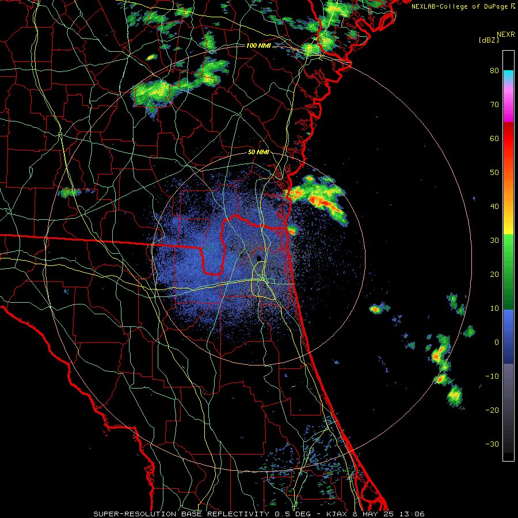Click the Super-Resolution Base Reflectivity caption
Viewport: 518px width, 518px height.
pyautogui.click(x=258, y=514)
